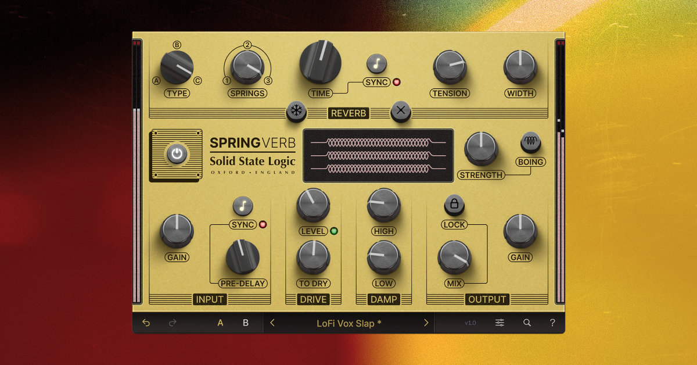Undo the last parameter change
Image resolution: width=697 pixels, height=365 pixels.
tap(146, 322)
